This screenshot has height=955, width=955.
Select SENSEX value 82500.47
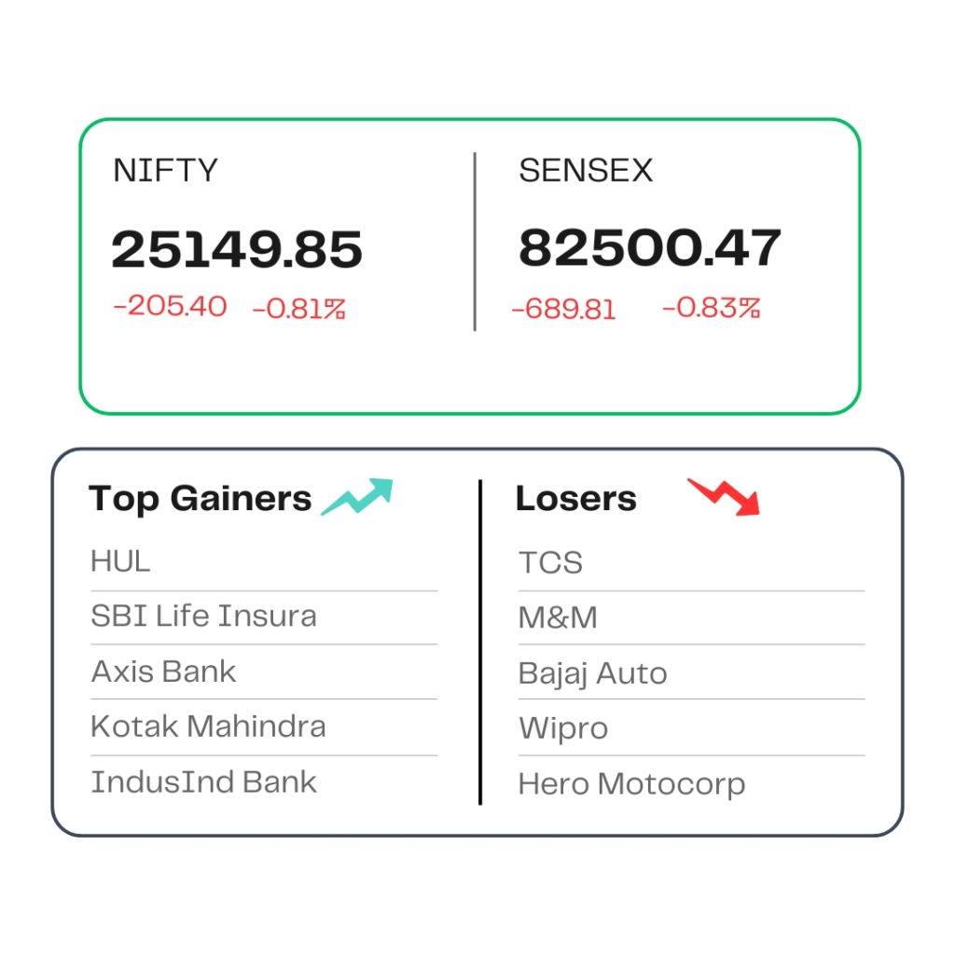click(x=650, y=247)
